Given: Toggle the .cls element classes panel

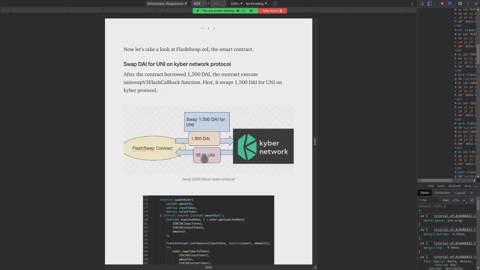Looking at the screenshot, I should (x=455, y=200).
